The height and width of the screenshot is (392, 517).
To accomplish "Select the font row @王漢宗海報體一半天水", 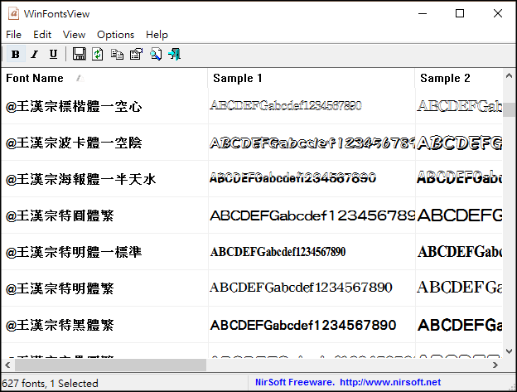I will coord(252,179).
